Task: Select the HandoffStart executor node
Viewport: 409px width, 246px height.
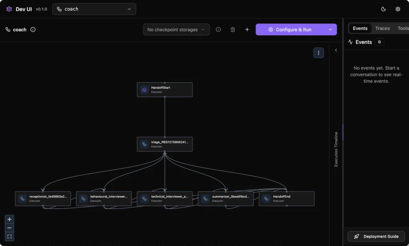Action: [x=165, y=90]
